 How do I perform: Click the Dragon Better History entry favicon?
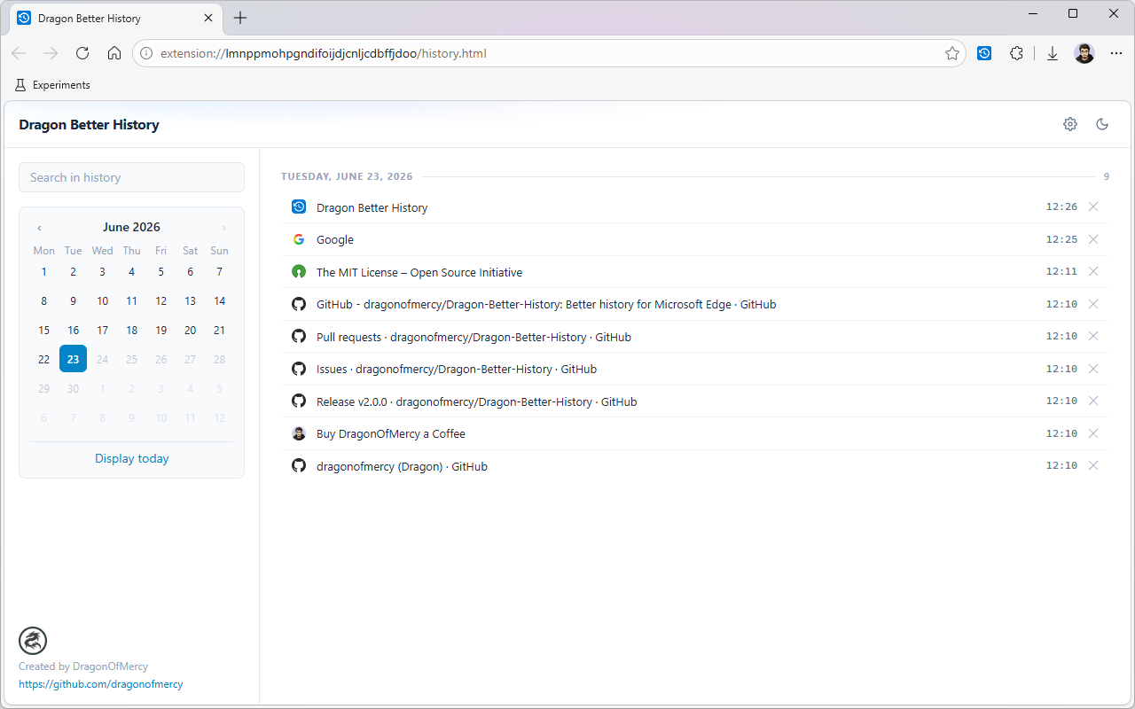pos(299,207)
